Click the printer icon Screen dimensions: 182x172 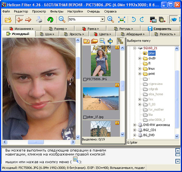pyautogui.click(x=39, y=19)
